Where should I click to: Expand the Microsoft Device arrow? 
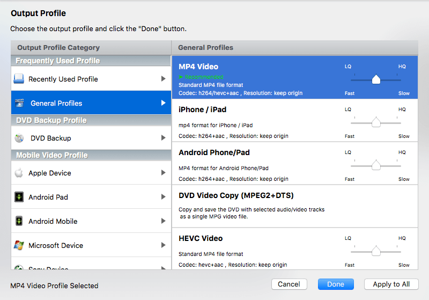164,245
